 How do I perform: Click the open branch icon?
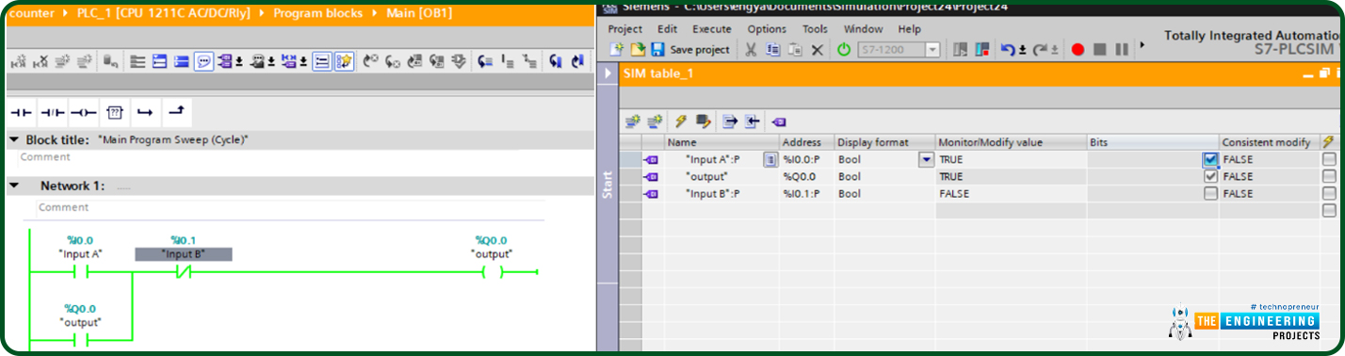point(144,112)
